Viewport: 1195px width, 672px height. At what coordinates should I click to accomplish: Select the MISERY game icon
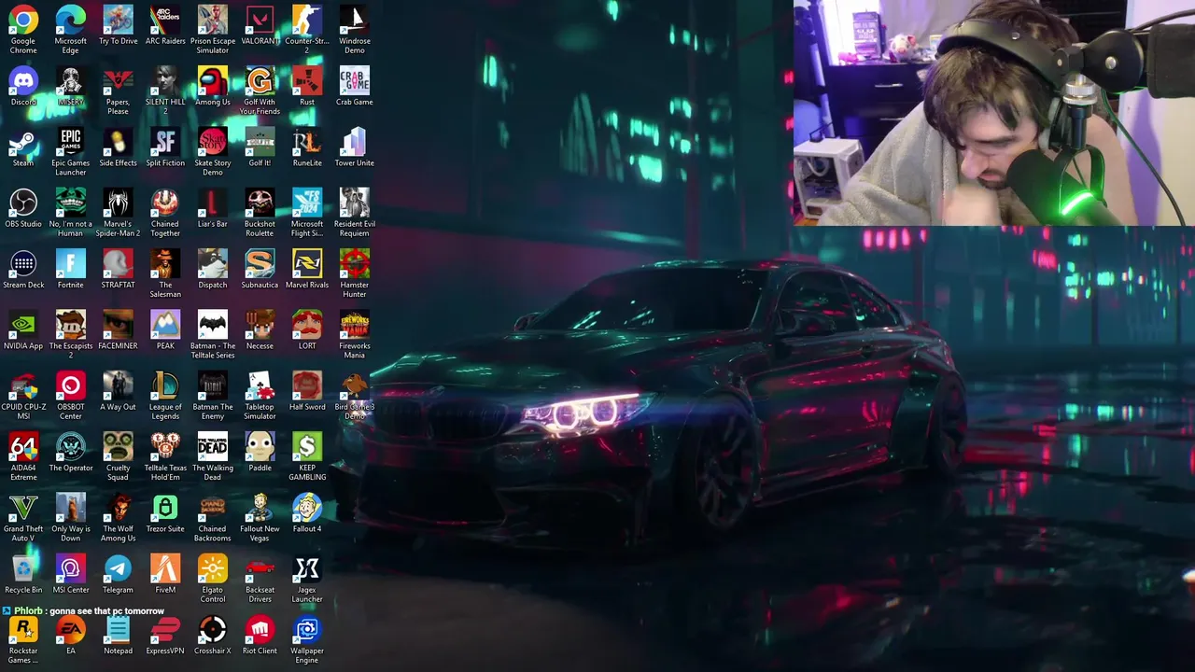tap(70, 80)
